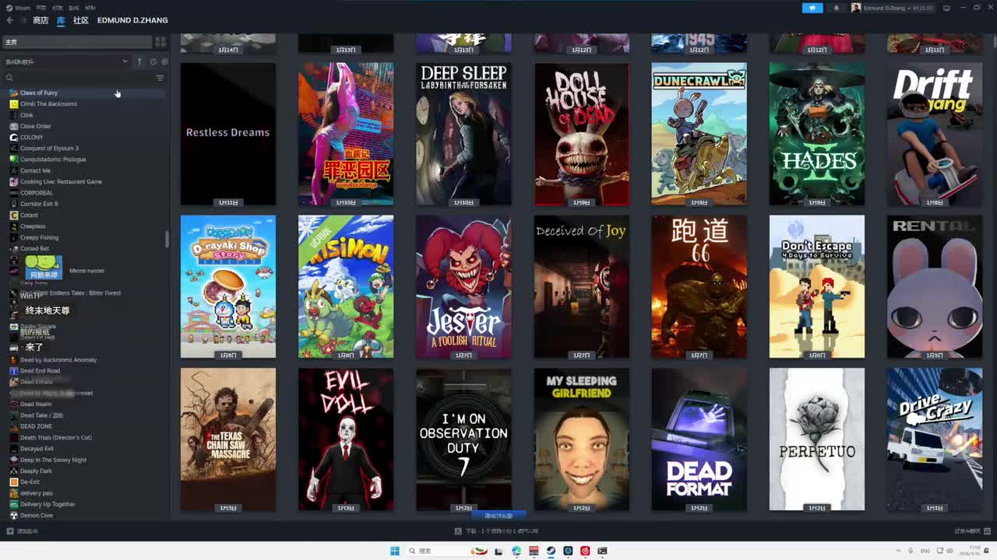Screen dimensions: 997x560
Task: Open the Evil Doll game cover
Action: click(346, 439)
